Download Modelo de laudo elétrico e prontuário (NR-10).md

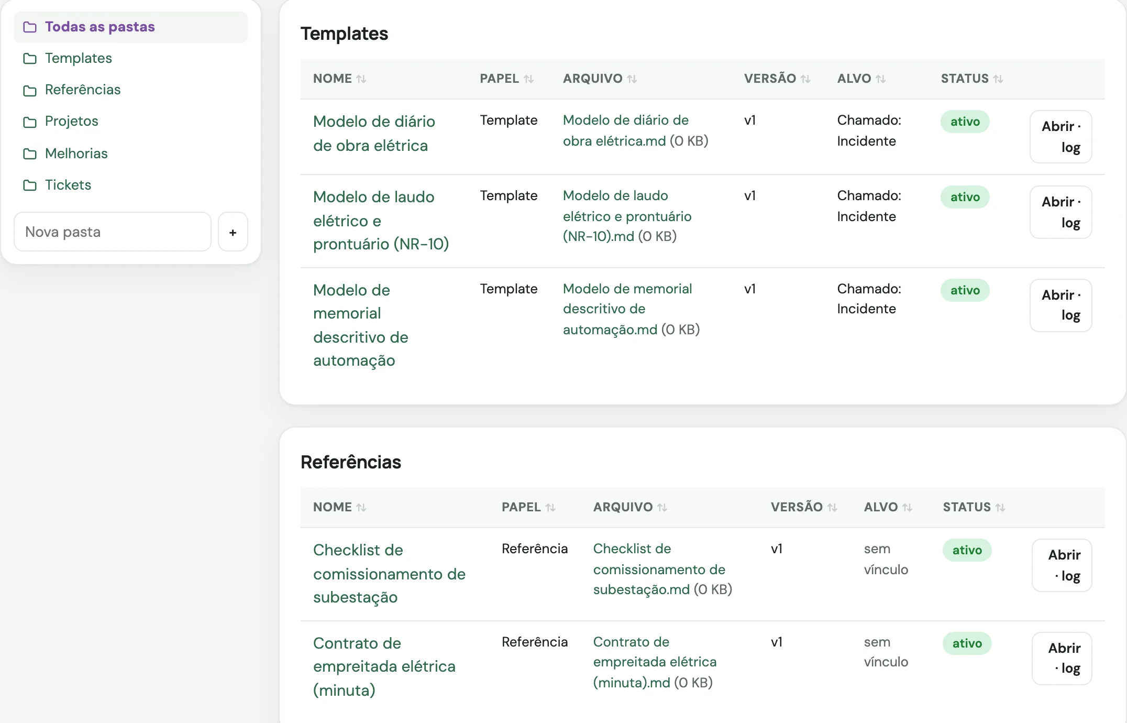[x=627, y=216]
